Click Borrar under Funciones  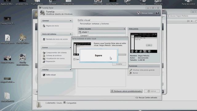click(x=135, y=73)
